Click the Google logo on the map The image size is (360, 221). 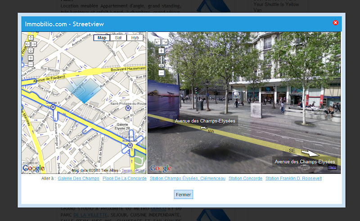click(33, 168)
